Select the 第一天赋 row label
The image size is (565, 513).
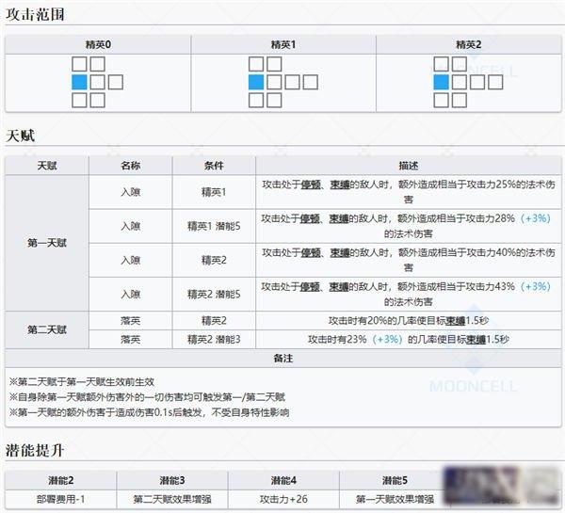47,243
